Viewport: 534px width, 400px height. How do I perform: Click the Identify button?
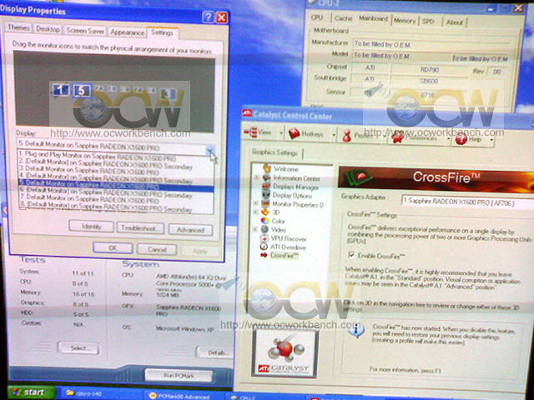pos(91,227)
